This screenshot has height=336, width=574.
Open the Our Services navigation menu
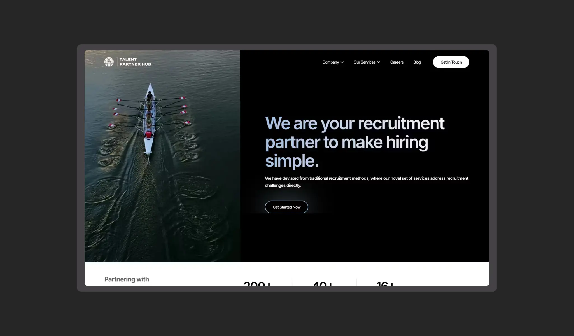pos(364,62)
